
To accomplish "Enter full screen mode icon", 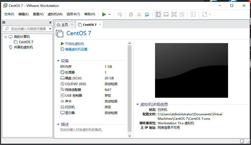I will click(174, 14).
